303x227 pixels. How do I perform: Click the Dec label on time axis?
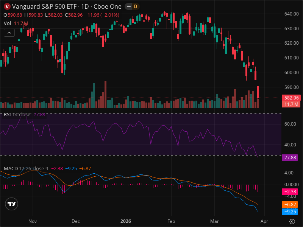click(x=75, y=221)
